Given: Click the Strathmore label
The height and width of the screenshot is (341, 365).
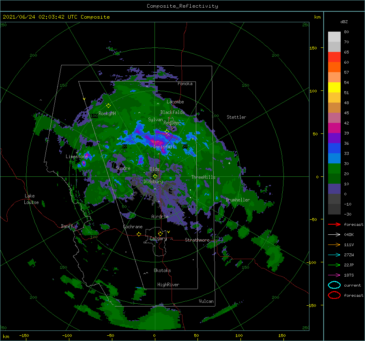Looking at the screenshot, I should click(197, 240).
